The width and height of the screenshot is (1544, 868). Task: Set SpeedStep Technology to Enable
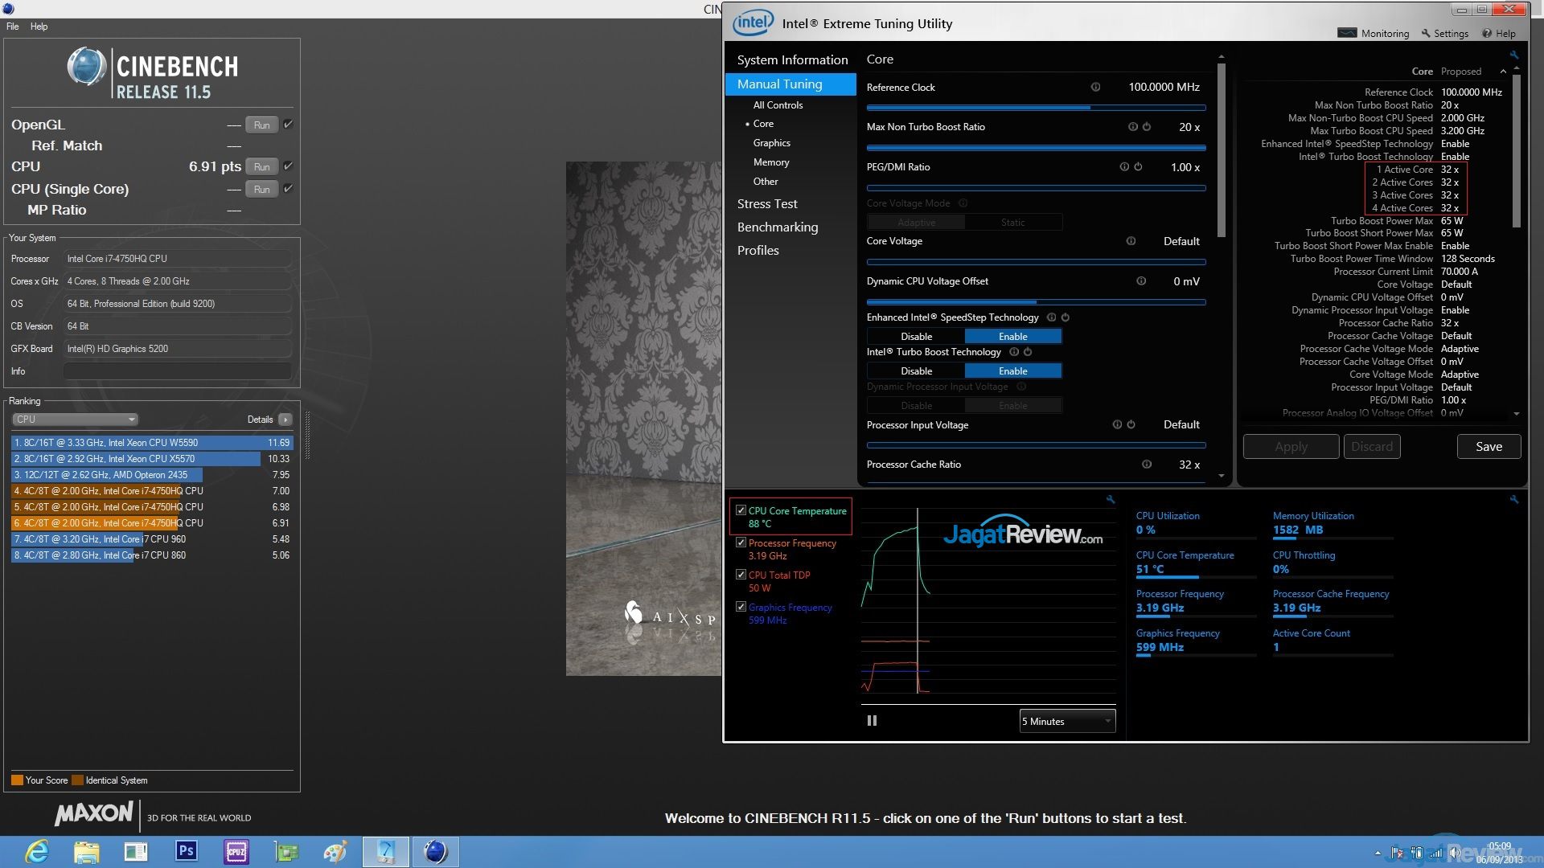pos(1013,337)
